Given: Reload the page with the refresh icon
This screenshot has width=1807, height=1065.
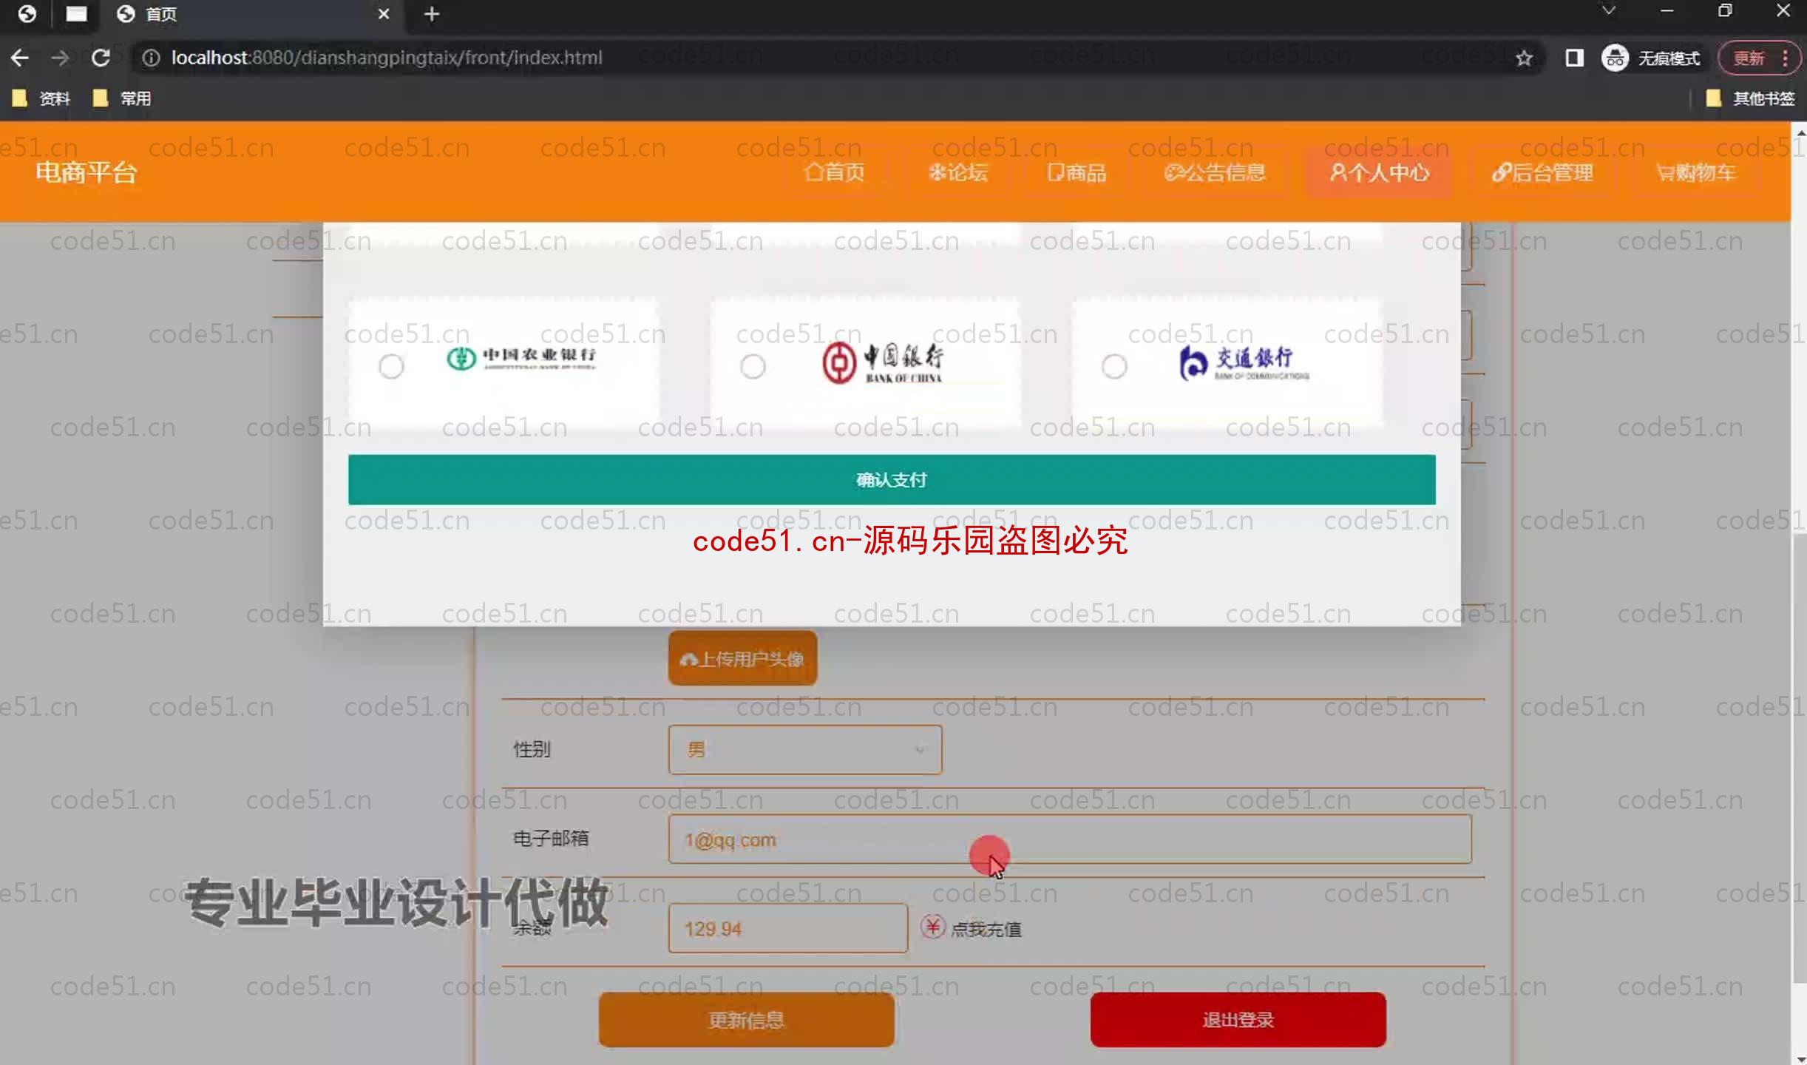Looking at the screenshot, I should coord(101,58).
